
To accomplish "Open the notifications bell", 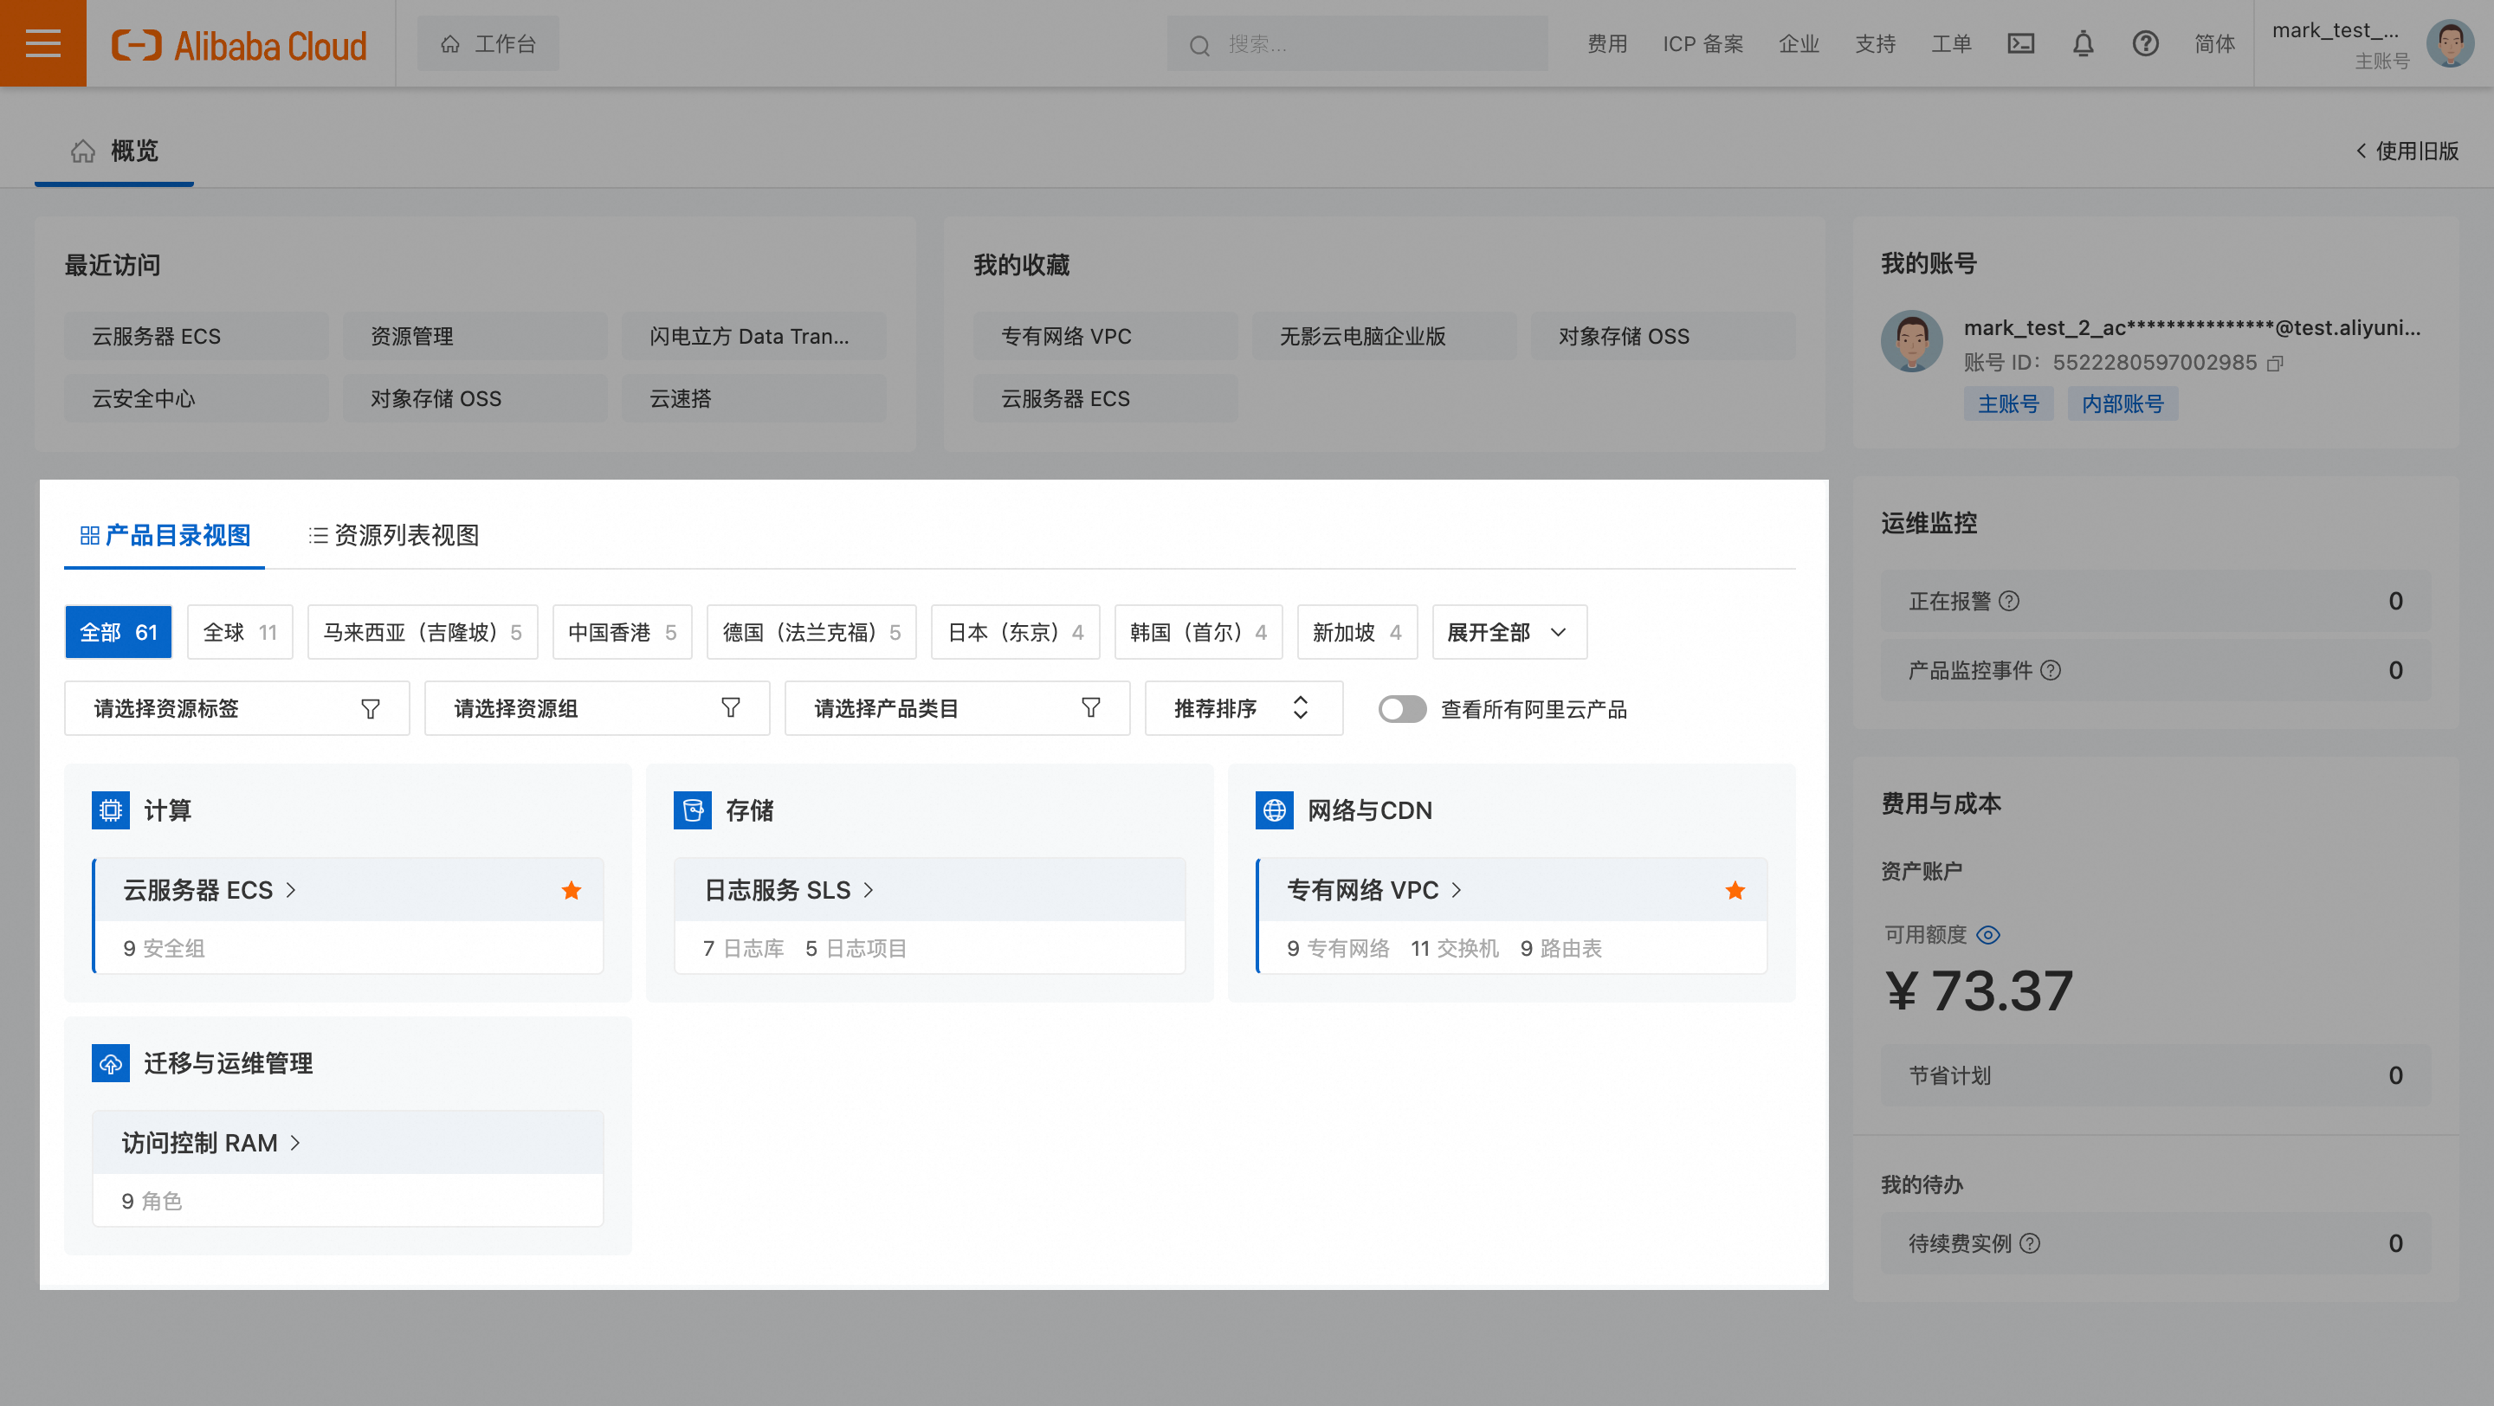I will (x=2083, y=43).
